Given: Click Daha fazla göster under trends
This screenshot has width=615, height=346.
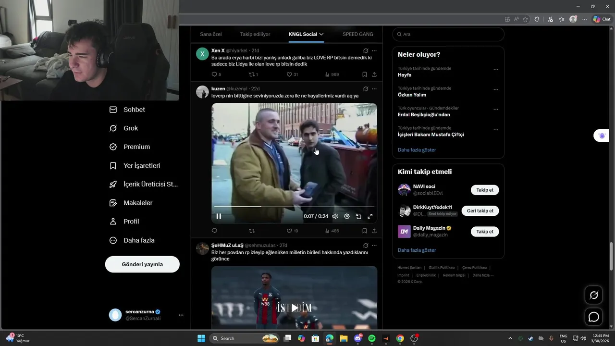Looking at the screenshot, I should (417, 150).
